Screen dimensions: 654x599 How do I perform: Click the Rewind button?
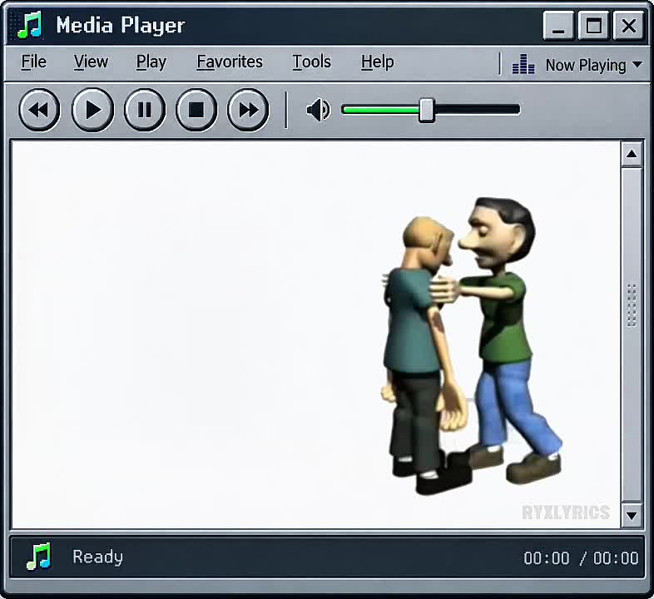pos(40,110)
